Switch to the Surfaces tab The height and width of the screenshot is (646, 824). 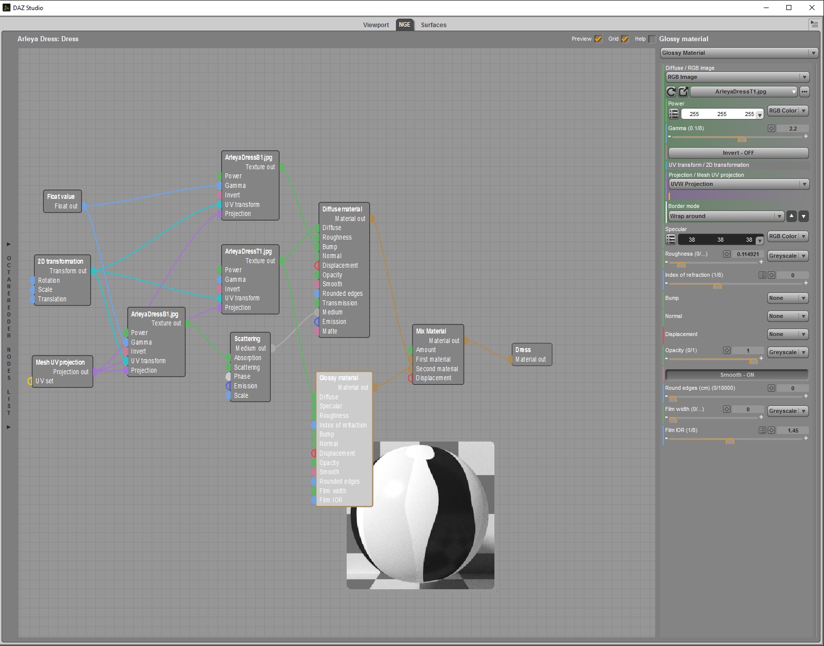coord(434,25)
